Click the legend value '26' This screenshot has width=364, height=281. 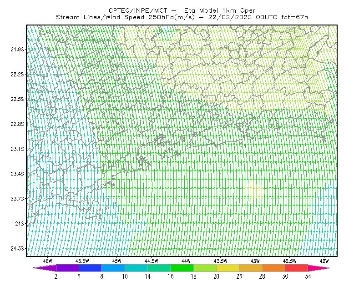click(x=239, y=276)
